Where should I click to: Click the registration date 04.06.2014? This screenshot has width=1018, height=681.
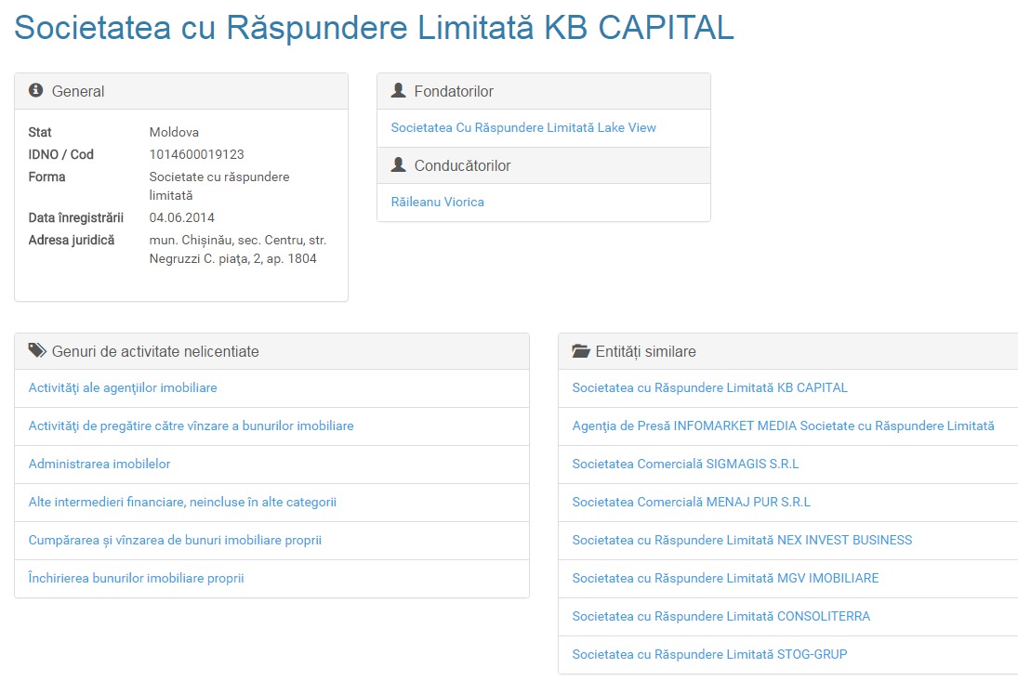[182, 217]
